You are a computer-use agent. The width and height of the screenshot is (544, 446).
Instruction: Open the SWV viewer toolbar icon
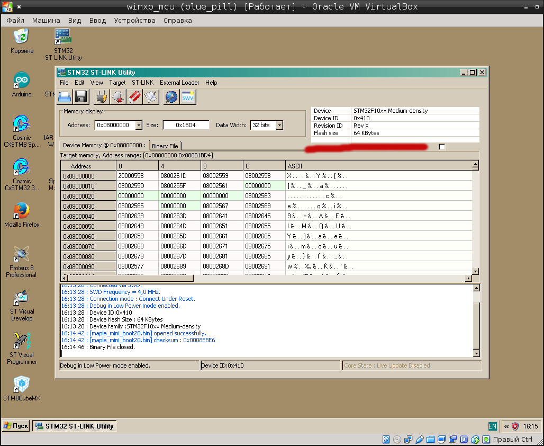coord(188,97)
